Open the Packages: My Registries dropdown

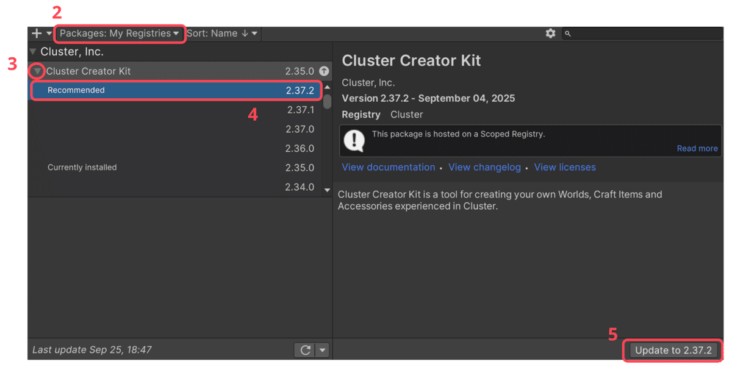point(120,34)
